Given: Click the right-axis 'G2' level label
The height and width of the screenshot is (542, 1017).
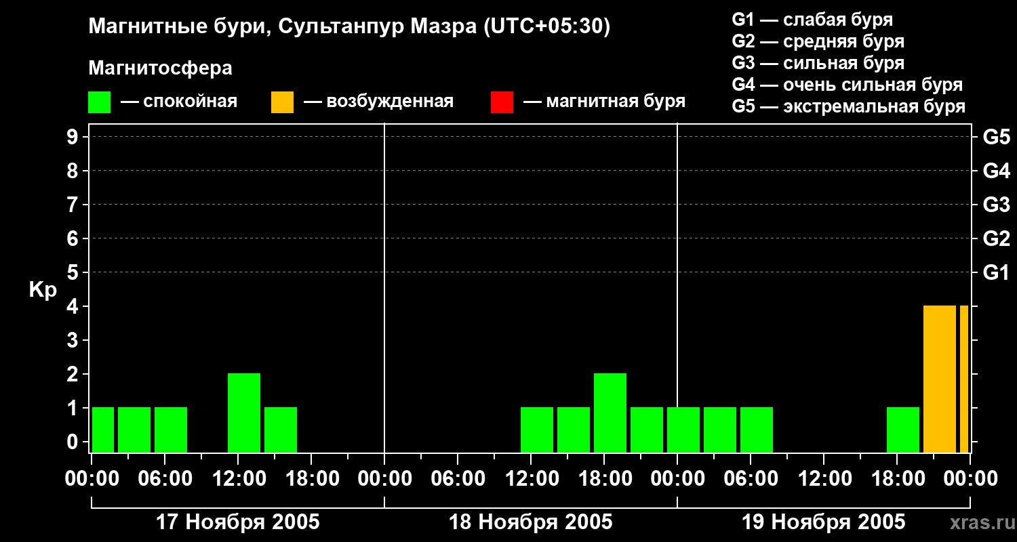Looking at the screenshot, I should point(996,238).
